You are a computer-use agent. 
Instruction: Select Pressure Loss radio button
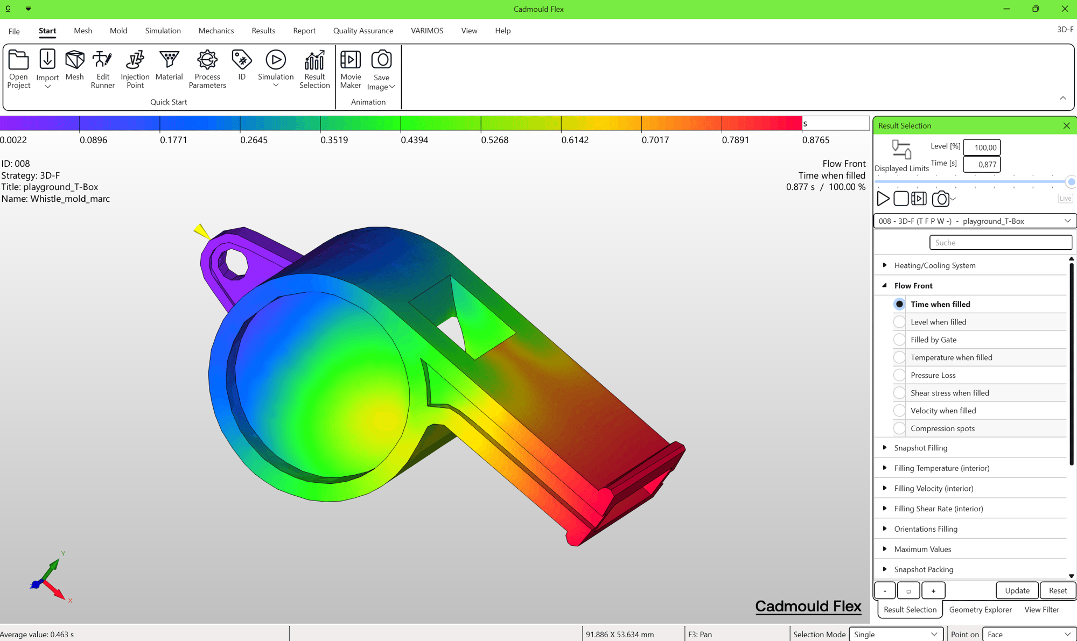tap(899, 375)
